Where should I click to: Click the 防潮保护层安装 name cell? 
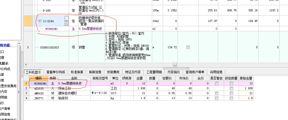click(91, 21)
